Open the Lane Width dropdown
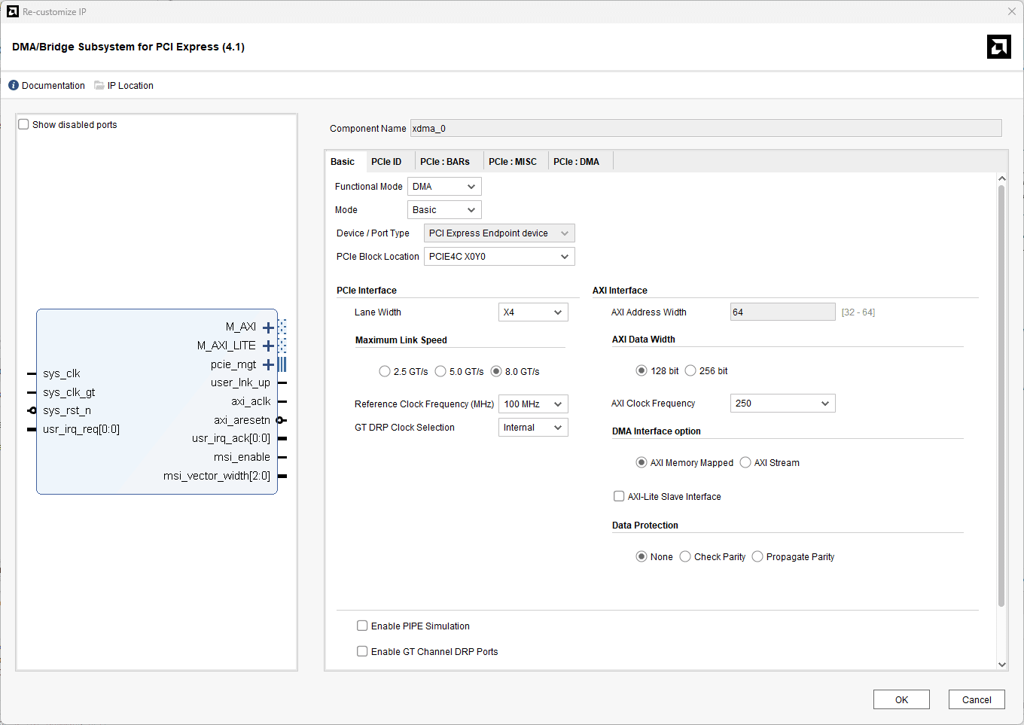This screenshot has height=725, width=1024. [533, 312]
